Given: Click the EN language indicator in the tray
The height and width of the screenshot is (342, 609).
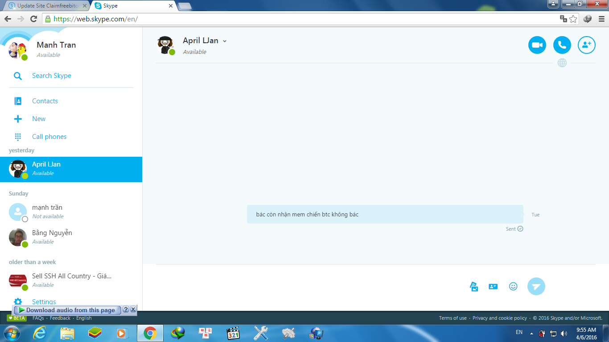Looking at the screenshot, I should pyautogui.click(x=519, y=332).
